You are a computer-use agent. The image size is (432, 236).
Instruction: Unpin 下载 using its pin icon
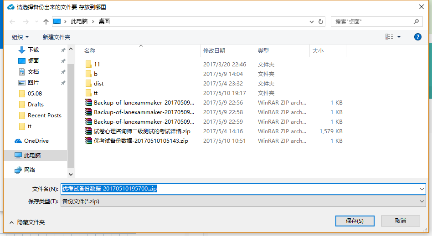pyautogui.click(x=63, y=50)
